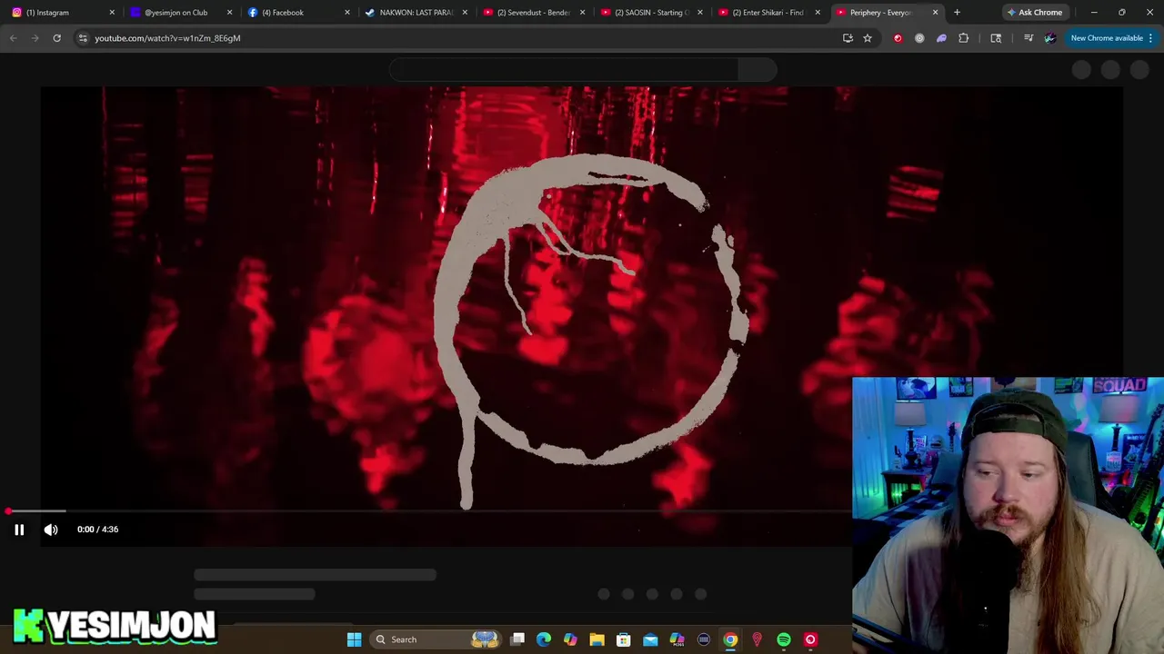1164x654 pixels.
Task: Click the New Chrome available button
Action: click(x=1107, y=38)
